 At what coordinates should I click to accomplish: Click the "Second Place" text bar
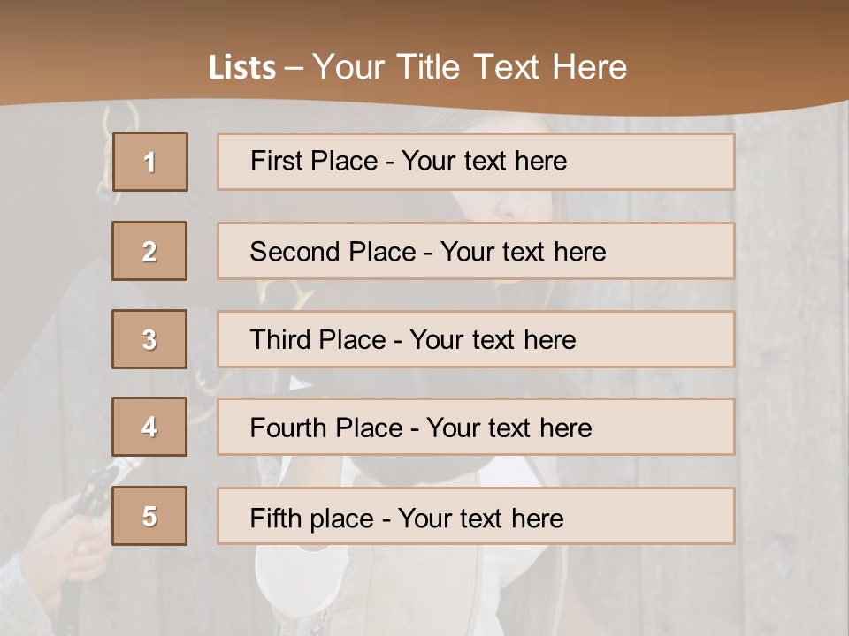(x=476, y=251)
